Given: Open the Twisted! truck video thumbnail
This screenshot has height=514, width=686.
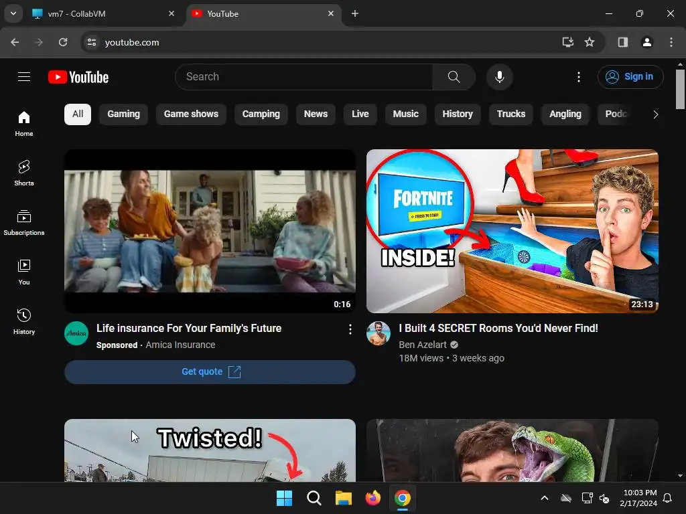Looking at the screenshot, I should (210, 450).
